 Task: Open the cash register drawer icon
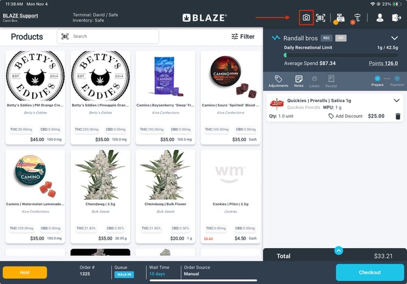coord(340,18)
